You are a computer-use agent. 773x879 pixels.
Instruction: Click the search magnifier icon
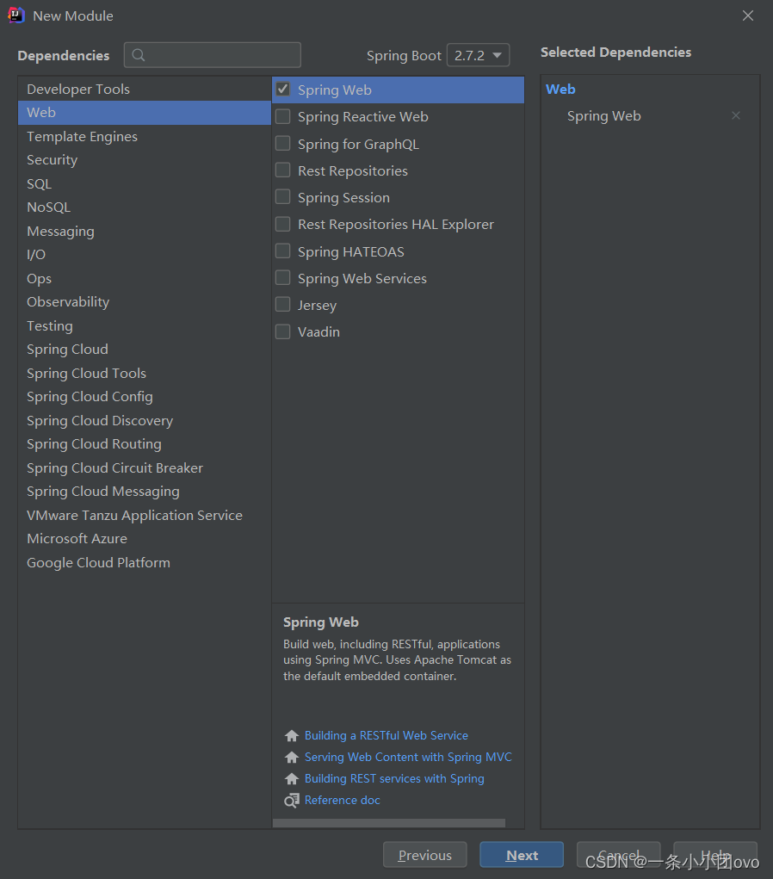click(x=139, y=55)
